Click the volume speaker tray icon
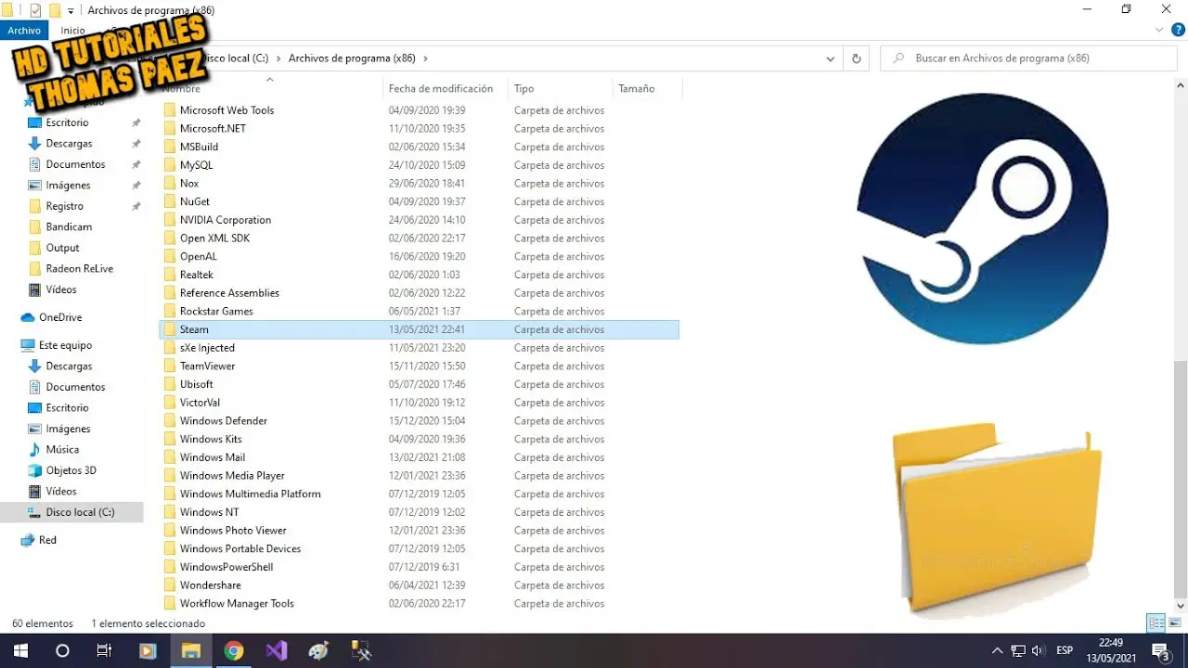This screenshot has height=668, width=1188. (1038, 650)
